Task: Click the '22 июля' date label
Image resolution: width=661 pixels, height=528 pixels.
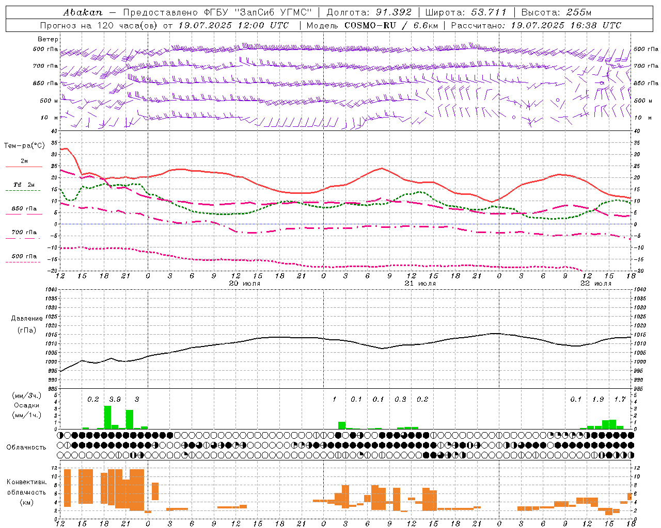Action: point(595,284)
